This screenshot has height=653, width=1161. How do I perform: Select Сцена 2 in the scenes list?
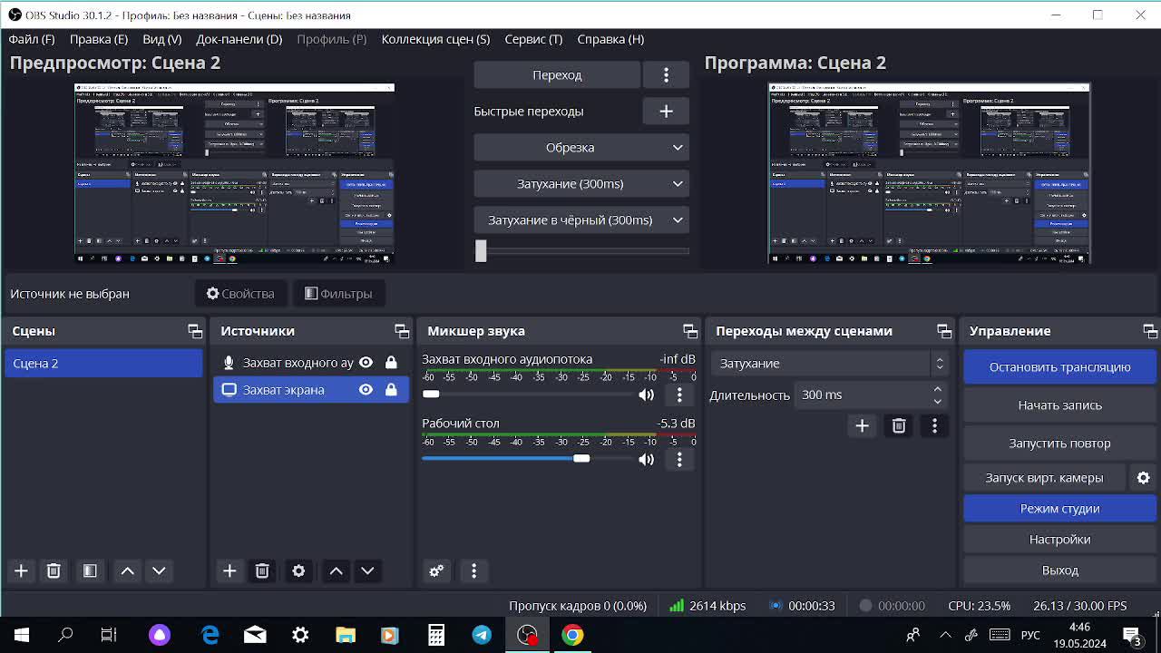tap(103, 364)
